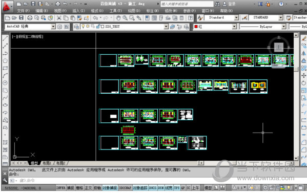Image resolution: width=307 pixels, height=193 pixels.
Task: Open the ByLayer linetype dropdown
Action: point(284,27)
